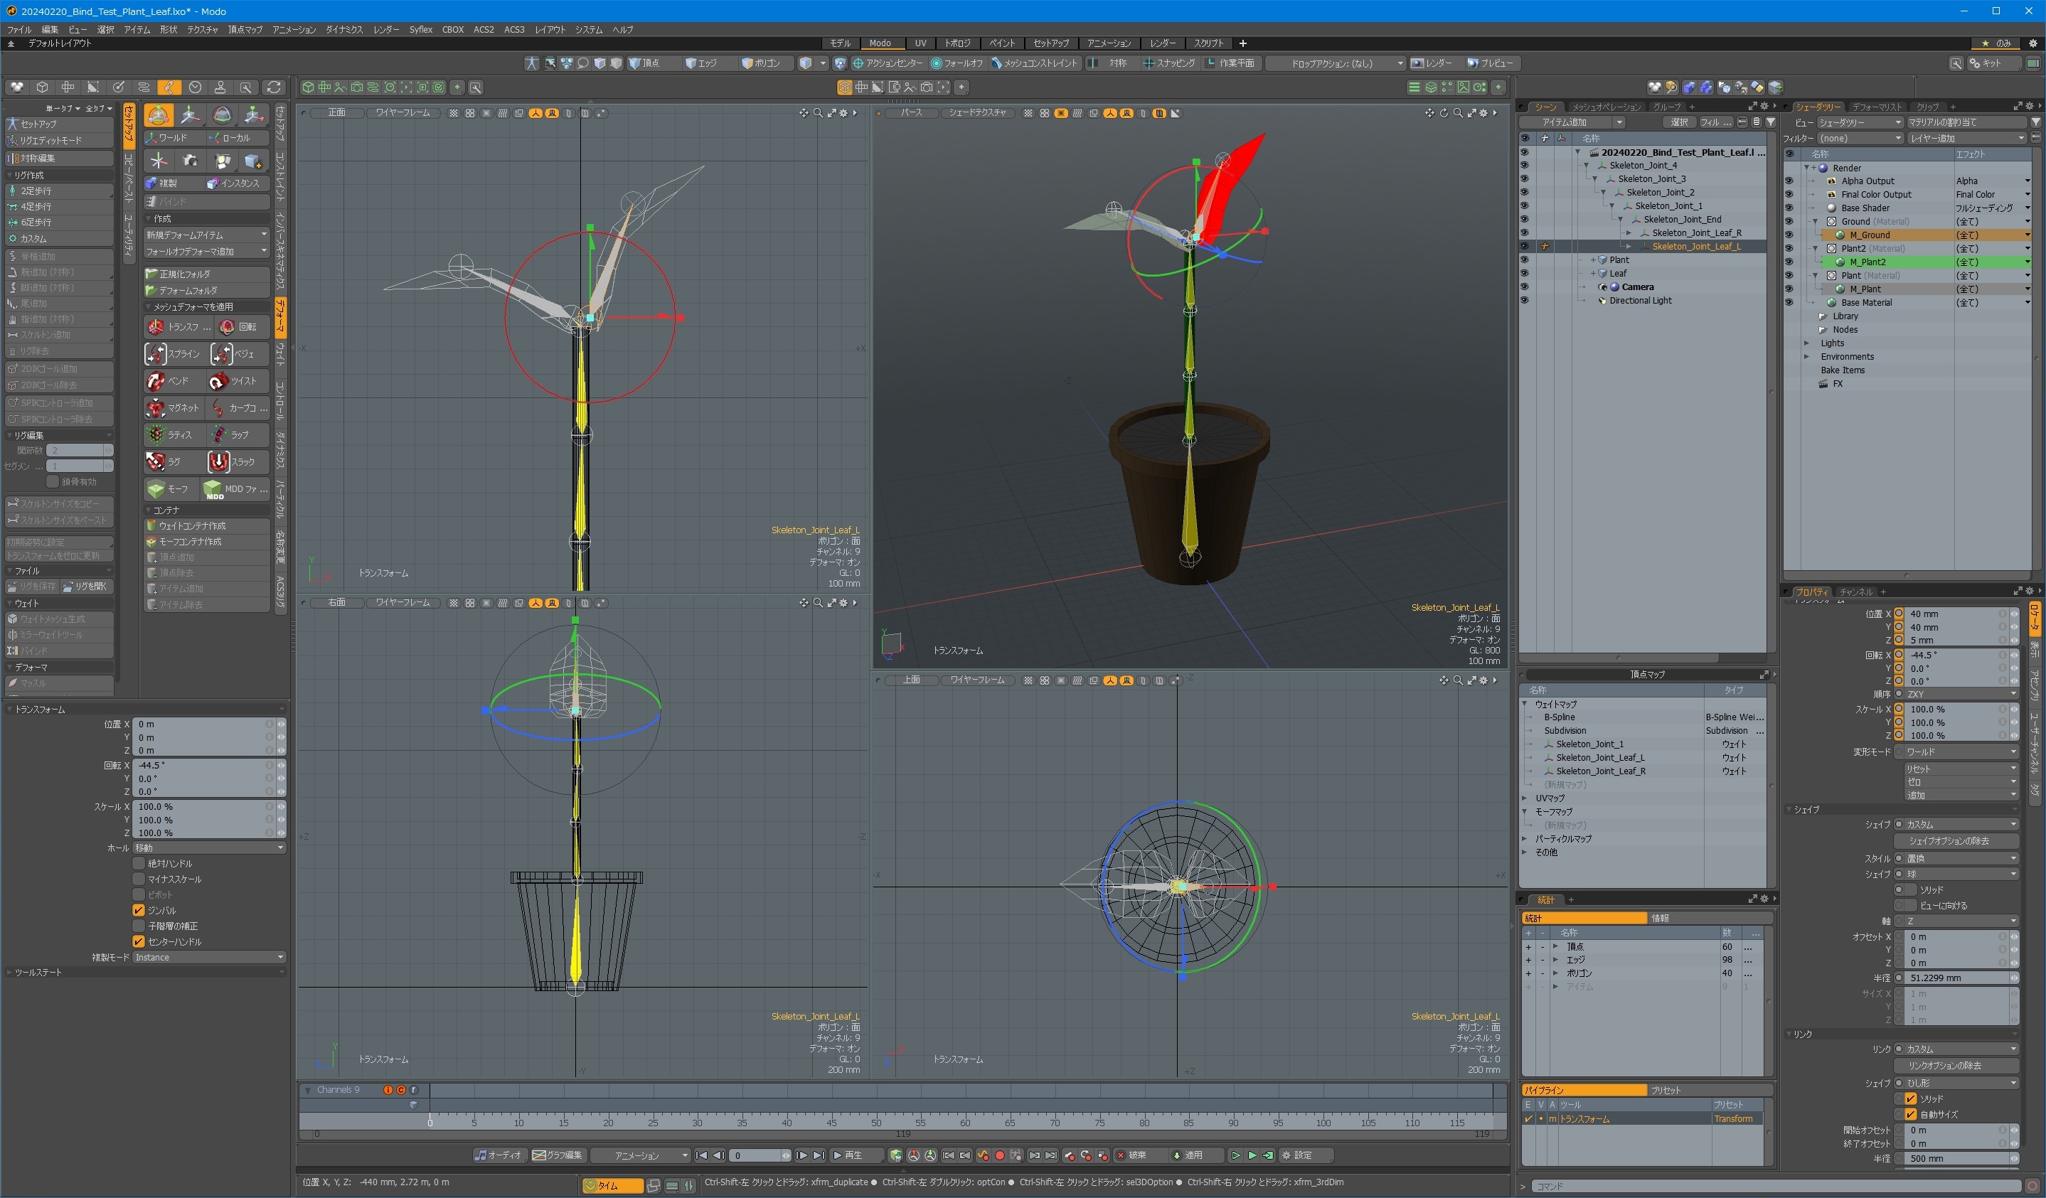Switch to the Channels (チャンネル) properties tab
The width and height of the screenshot is (2046, 1198).
pos(1855,592)
